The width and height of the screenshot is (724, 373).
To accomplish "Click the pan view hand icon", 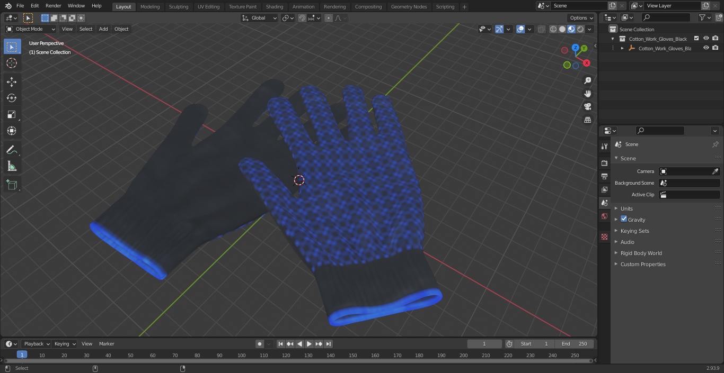I will [x=587, y=94].
